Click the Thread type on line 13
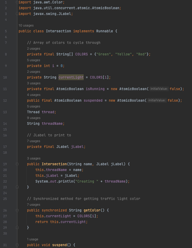The width and height of the screenshot is (192, 248). click(x=33, y=112)
